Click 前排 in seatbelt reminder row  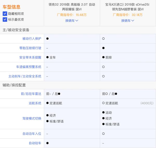[108, 57]
